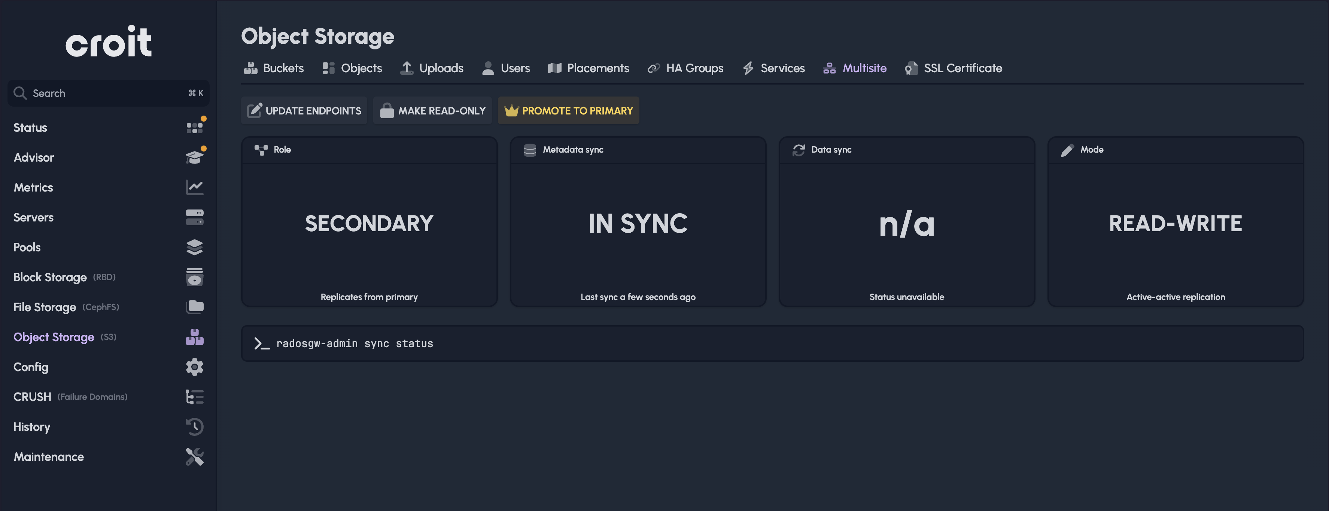Click the Data sync refresh icon
1329x511 pixels.
(799, 150)
